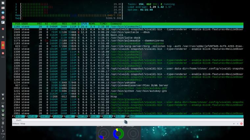
Task: Select vivaldi process 2351 with user-data-dir
Action: tap(128, 69)
